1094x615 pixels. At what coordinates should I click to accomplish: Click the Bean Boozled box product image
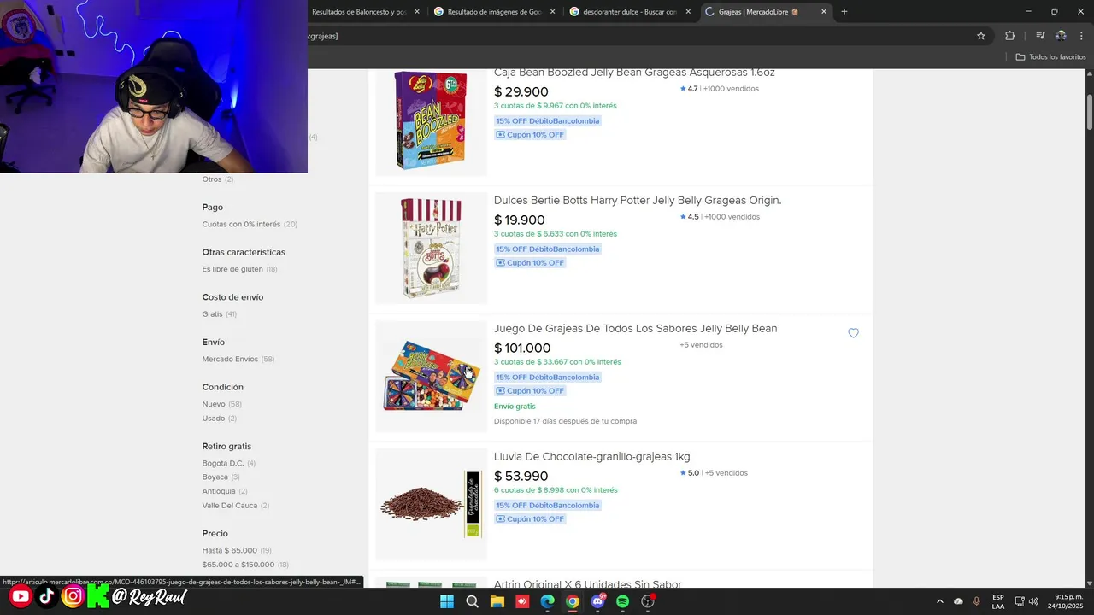(x=431, y=120)
